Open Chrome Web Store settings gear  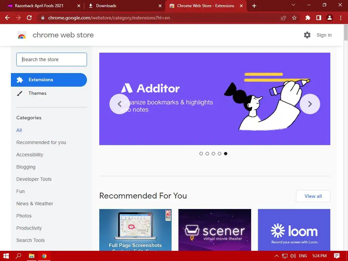307,35
